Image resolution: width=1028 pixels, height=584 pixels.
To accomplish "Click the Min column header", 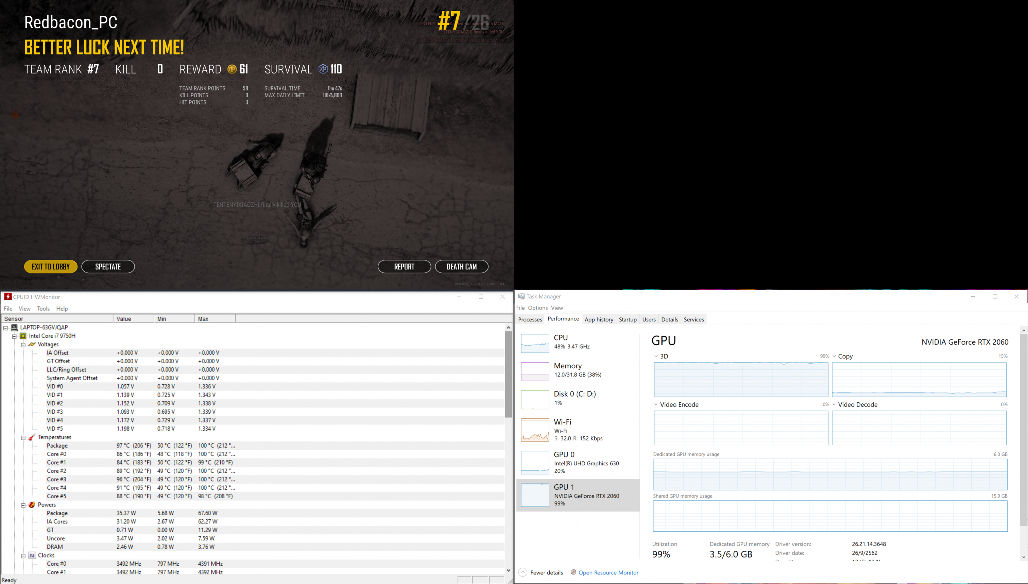I will click(x=174, y=319).
